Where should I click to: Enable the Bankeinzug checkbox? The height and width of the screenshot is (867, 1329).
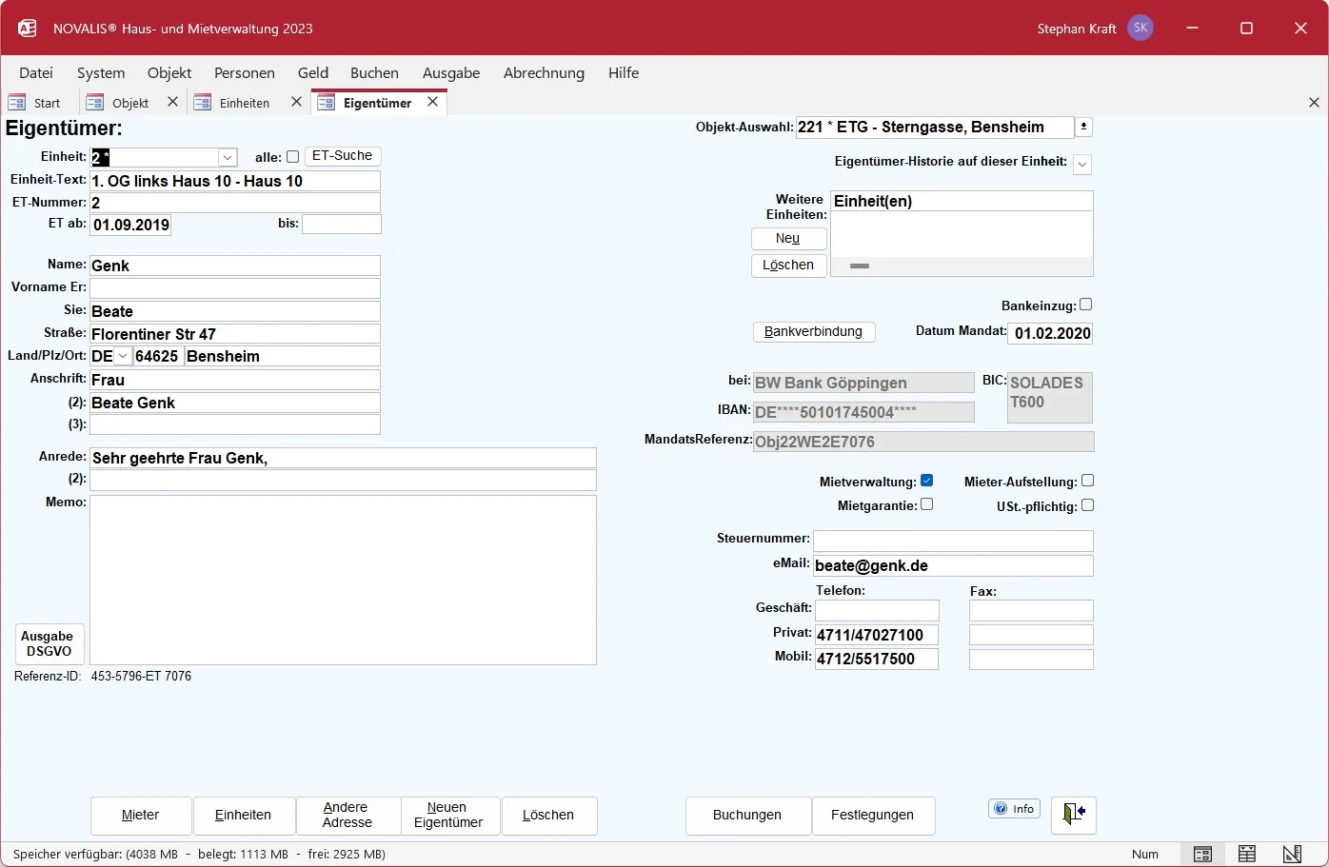1086,305
